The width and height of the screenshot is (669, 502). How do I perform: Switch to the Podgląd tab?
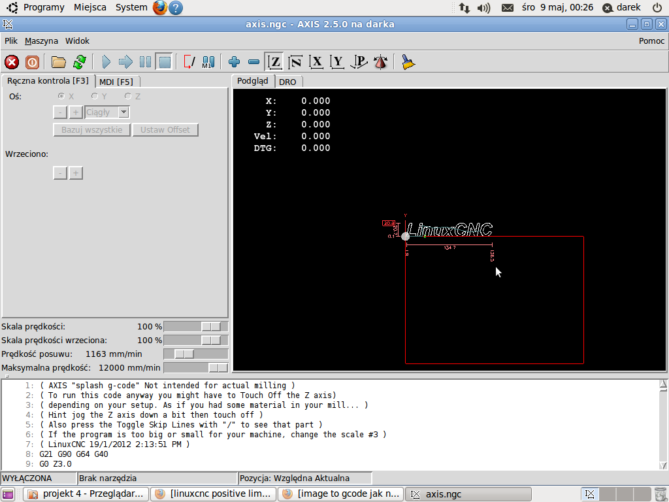pyautogui.click(x=253, y=80)
